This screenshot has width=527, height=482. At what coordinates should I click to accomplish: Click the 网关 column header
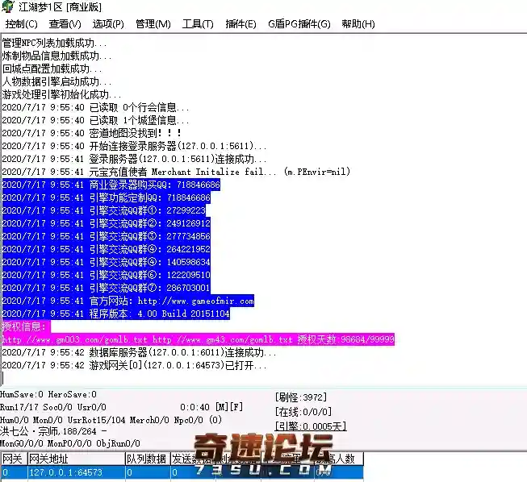point(14,459)
